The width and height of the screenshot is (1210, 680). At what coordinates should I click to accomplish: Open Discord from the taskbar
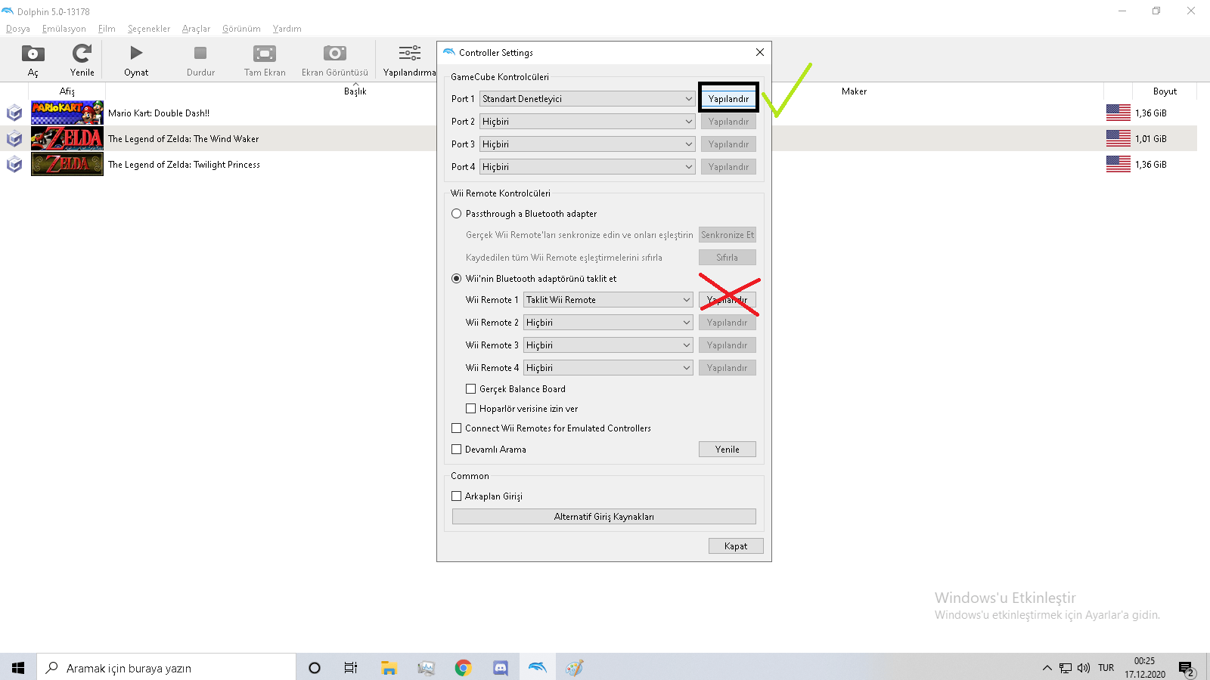coord(500,667)
